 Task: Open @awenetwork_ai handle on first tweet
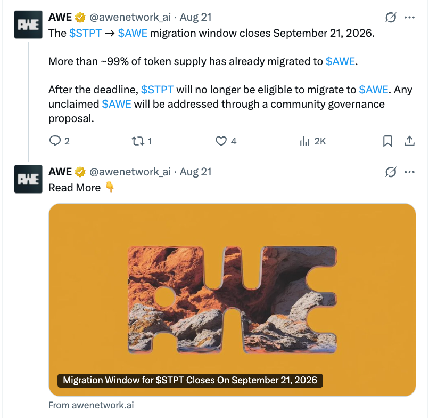[130, 17]
